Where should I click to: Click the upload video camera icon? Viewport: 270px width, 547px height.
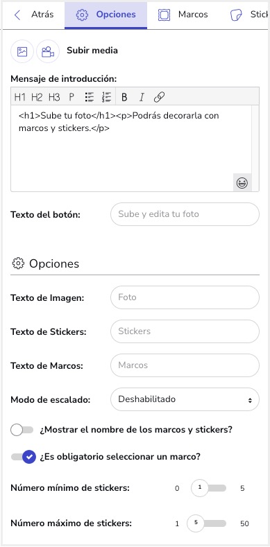click(x=48, y=51)
